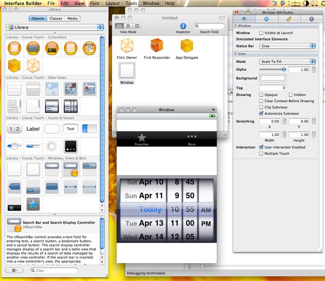Select the Navigation Controller object in Library
This screenshot has height=281, width=325.
click(33, 48)
